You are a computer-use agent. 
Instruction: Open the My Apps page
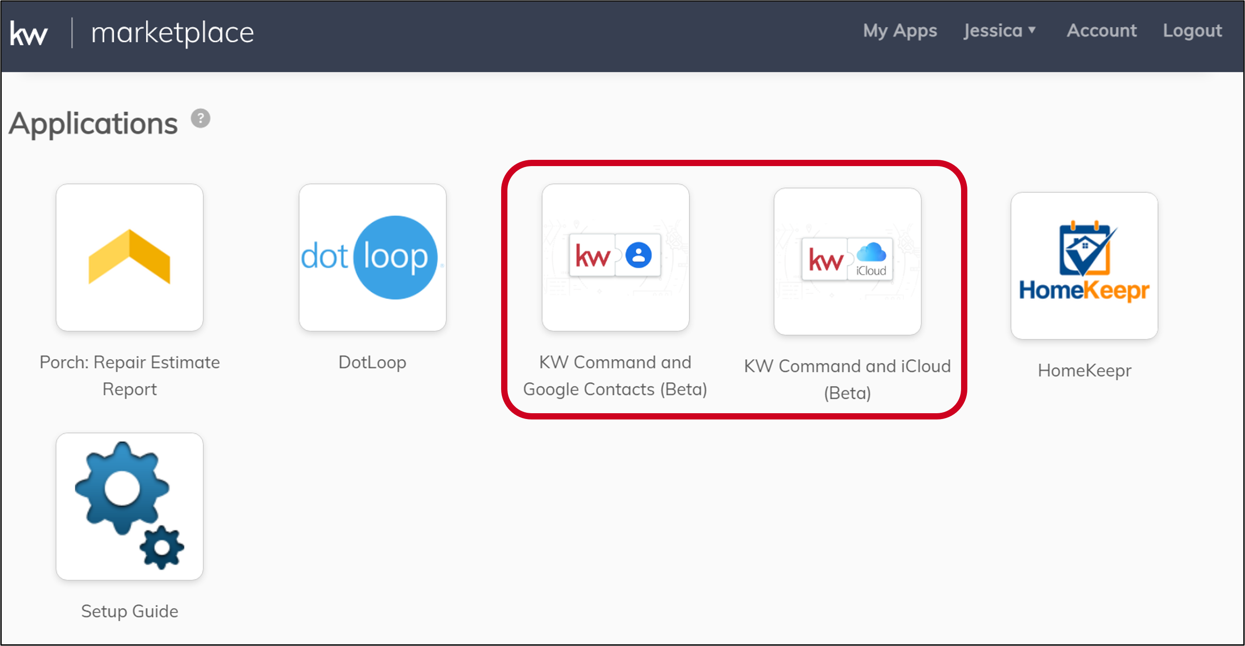[x=900, y=30]
